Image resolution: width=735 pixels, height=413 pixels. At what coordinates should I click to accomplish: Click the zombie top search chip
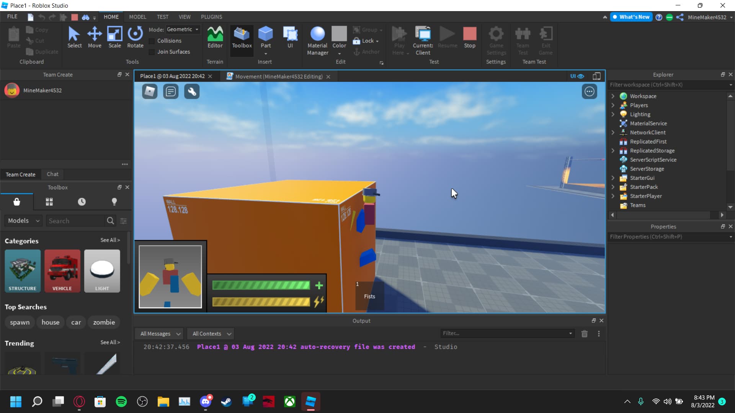pos(104,322)
